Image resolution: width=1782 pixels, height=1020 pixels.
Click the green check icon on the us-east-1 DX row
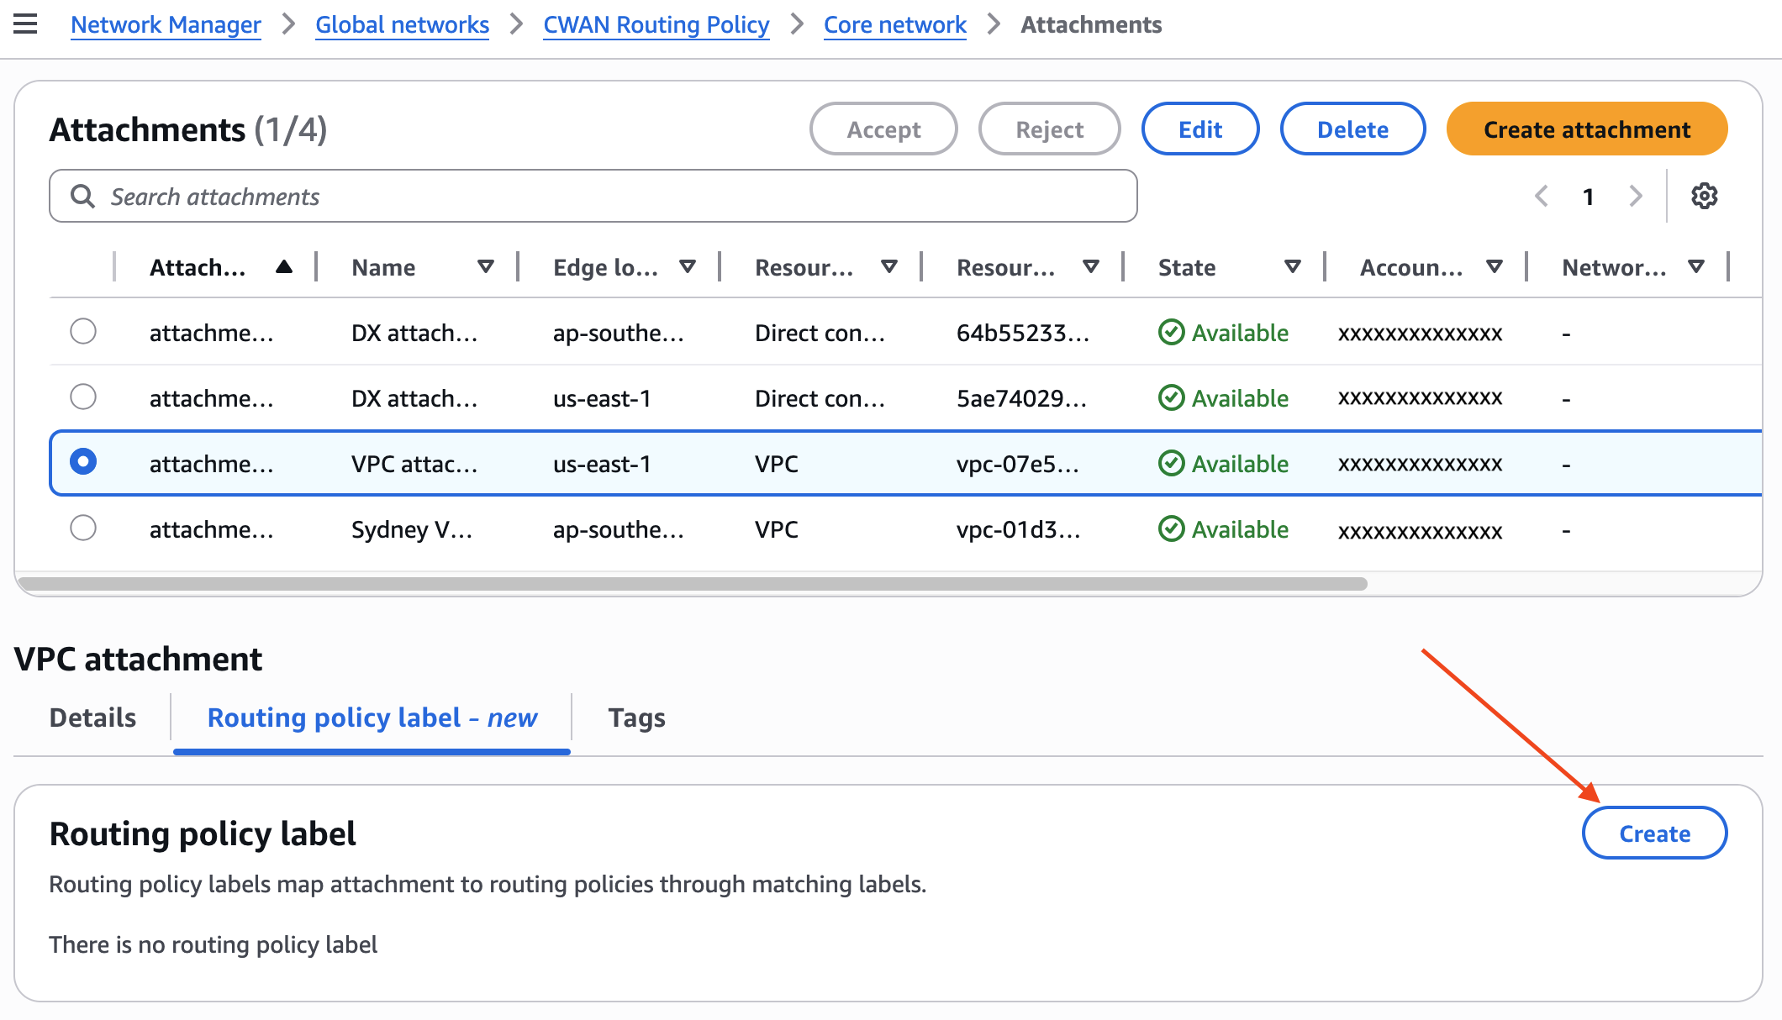tap(1172, 397)
